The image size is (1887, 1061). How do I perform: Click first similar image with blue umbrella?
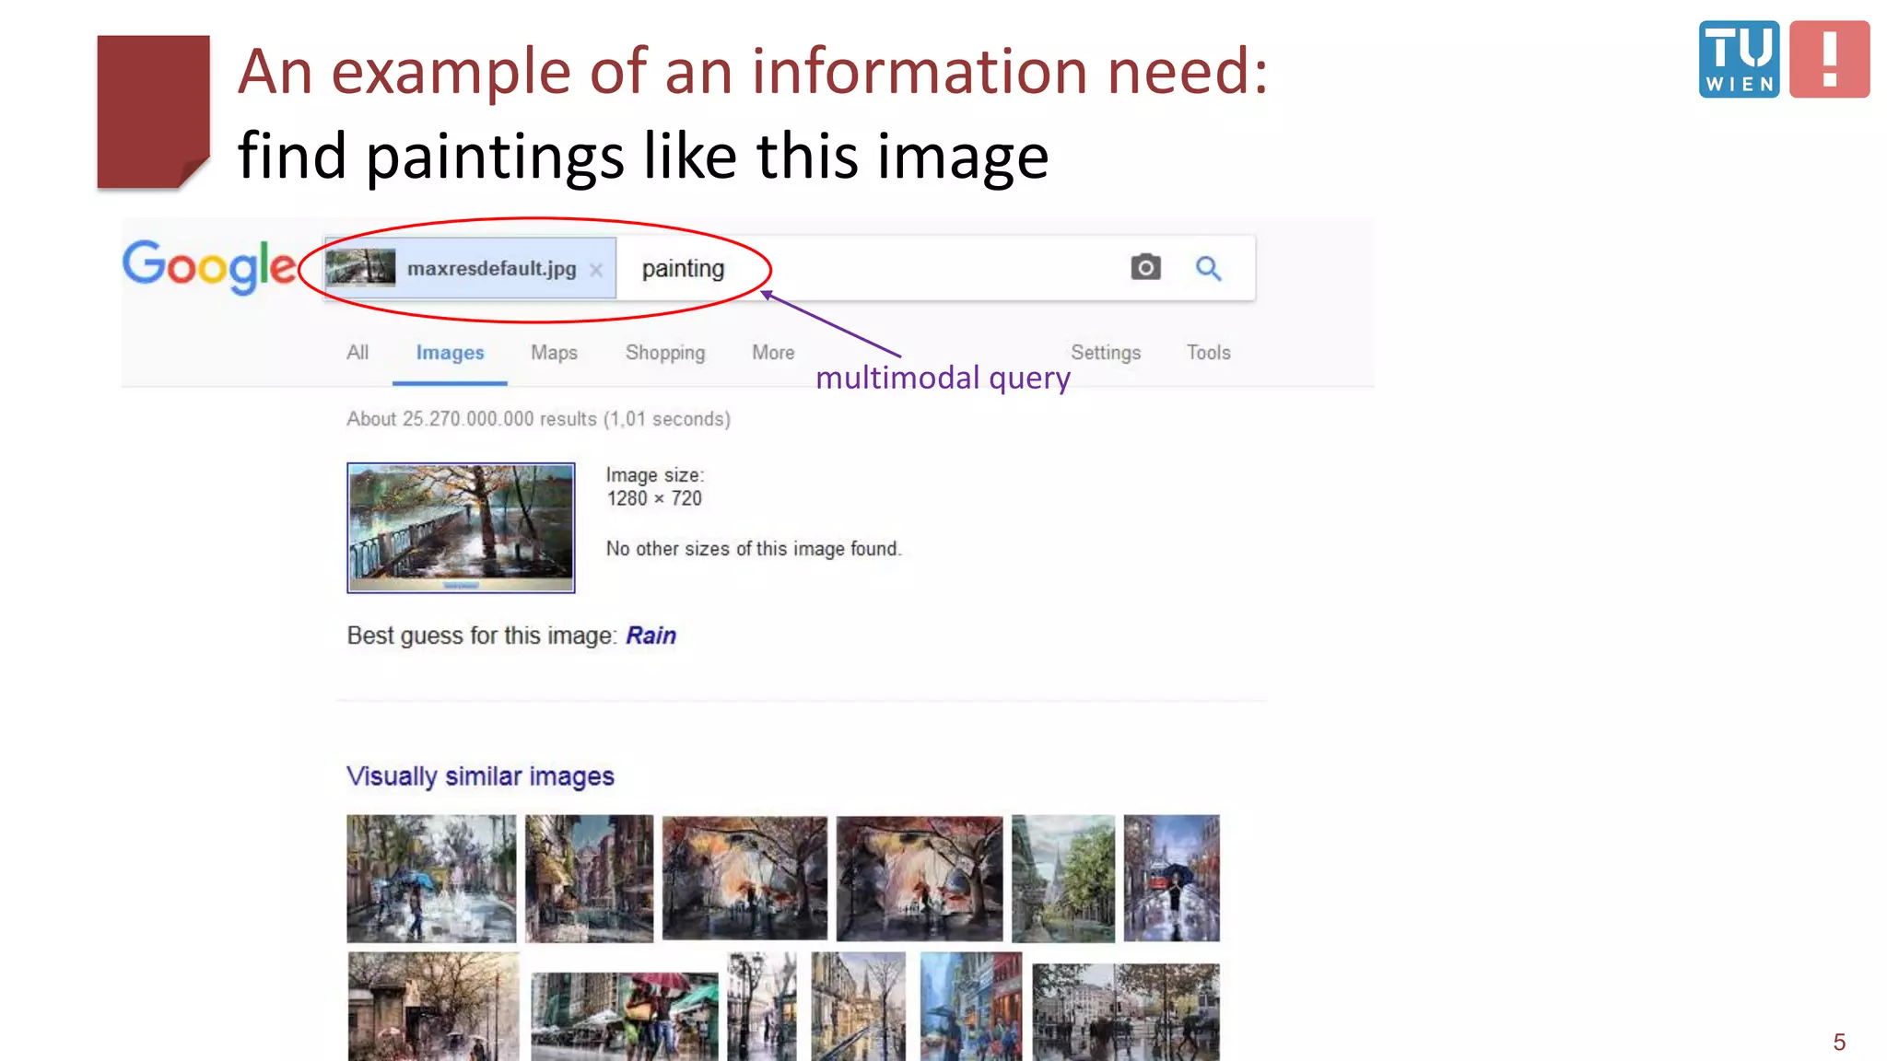click(x=431, y=878)
